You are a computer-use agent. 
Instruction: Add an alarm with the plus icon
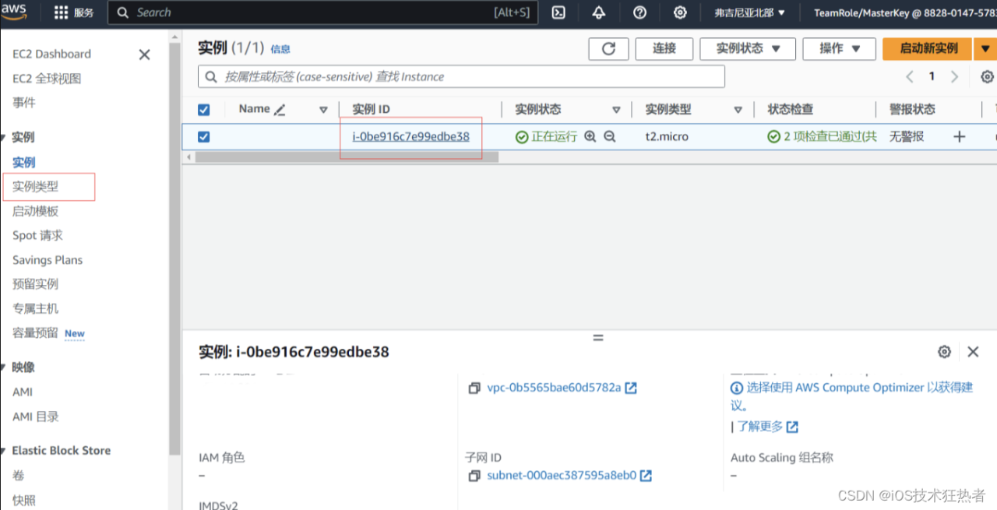(x=959, y=136)
